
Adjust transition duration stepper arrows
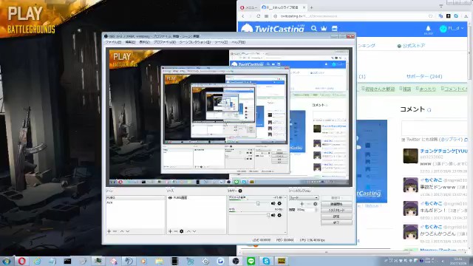[x=316, y=210]
